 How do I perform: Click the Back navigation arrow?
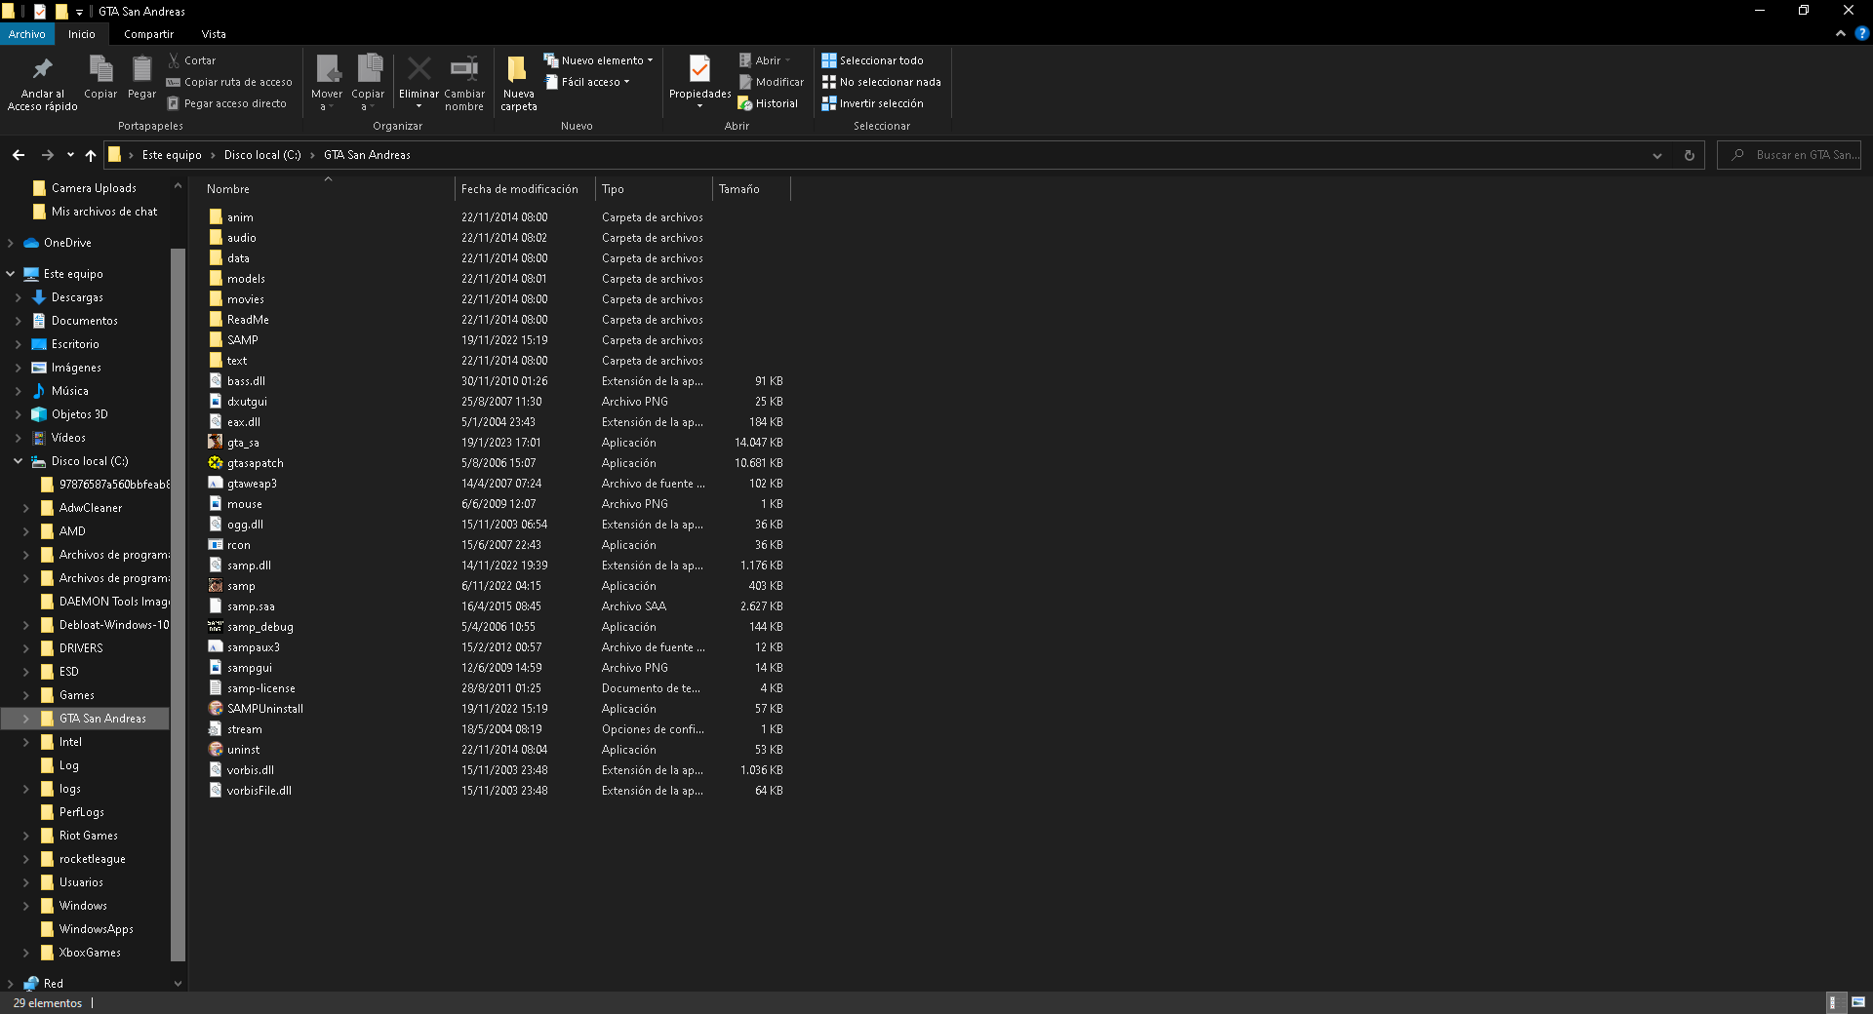[19, 155]
